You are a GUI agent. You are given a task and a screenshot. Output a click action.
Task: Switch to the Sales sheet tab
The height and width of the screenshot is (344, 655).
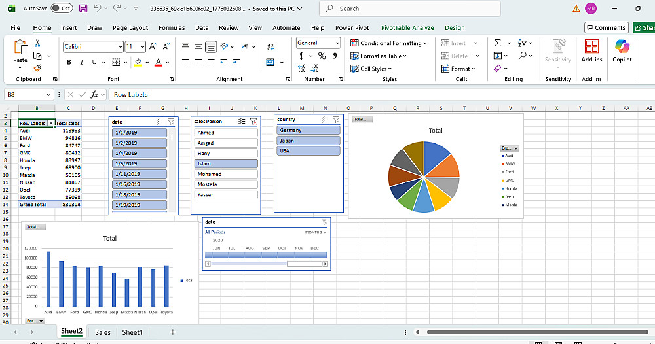pos(103,332)
